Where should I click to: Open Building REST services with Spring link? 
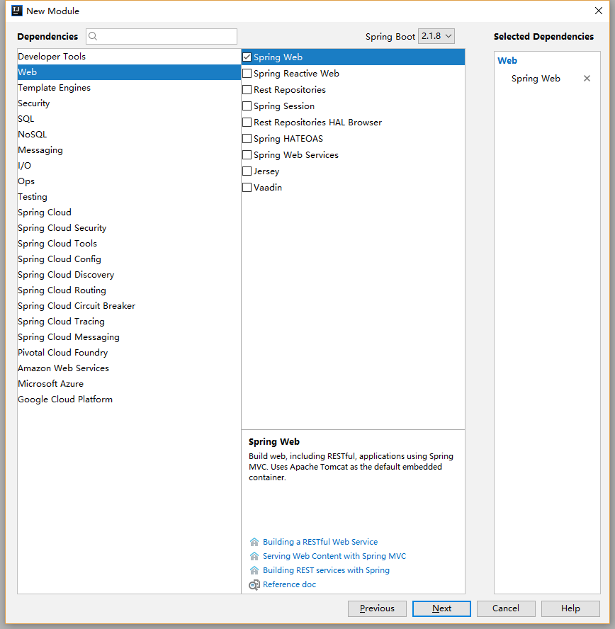click(326, 570)
